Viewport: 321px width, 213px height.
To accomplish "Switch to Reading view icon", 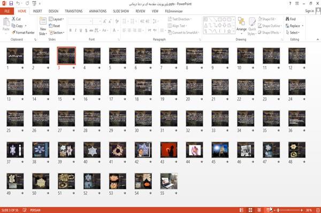I will click(259, 210).
